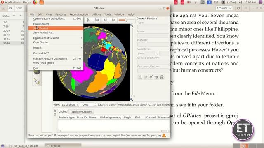The image size is (264, 148).
Task: Switch to the Topology Sections tab
Action: [x=81, y=112]
